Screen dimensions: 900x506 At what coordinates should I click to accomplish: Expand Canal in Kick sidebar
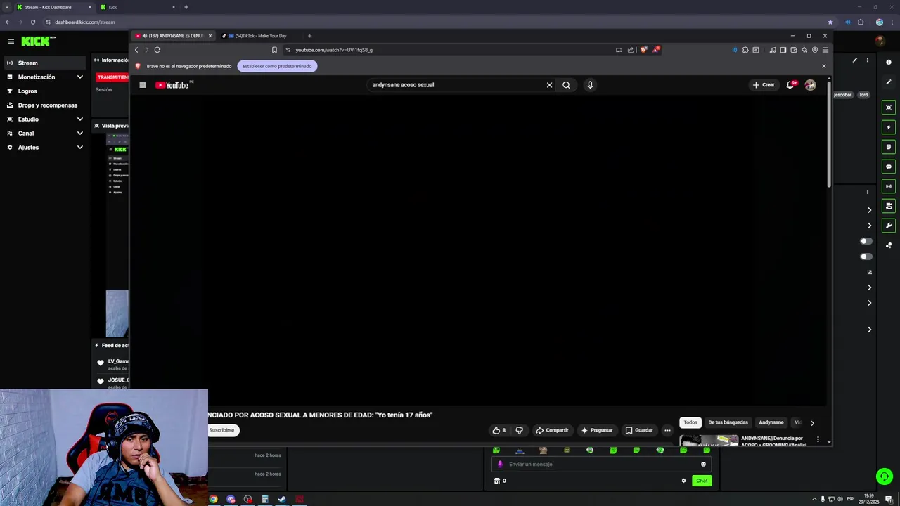point(45,134)
